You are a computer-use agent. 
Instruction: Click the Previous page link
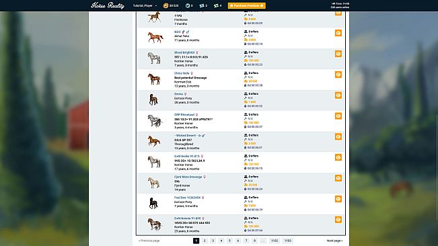(x=149, y=241)
